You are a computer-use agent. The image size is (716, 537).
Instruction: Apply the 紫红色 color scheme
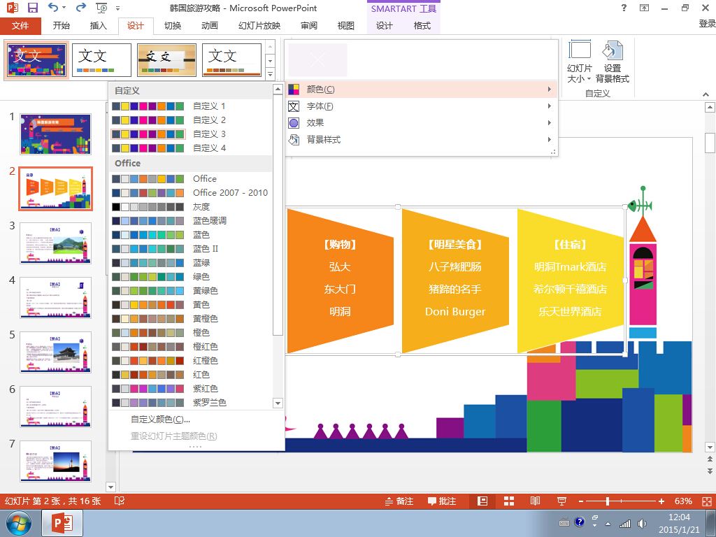point(190,389)
